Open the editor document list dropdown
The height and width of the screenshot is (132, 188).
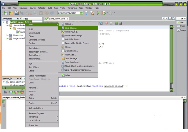click(170, 18)
